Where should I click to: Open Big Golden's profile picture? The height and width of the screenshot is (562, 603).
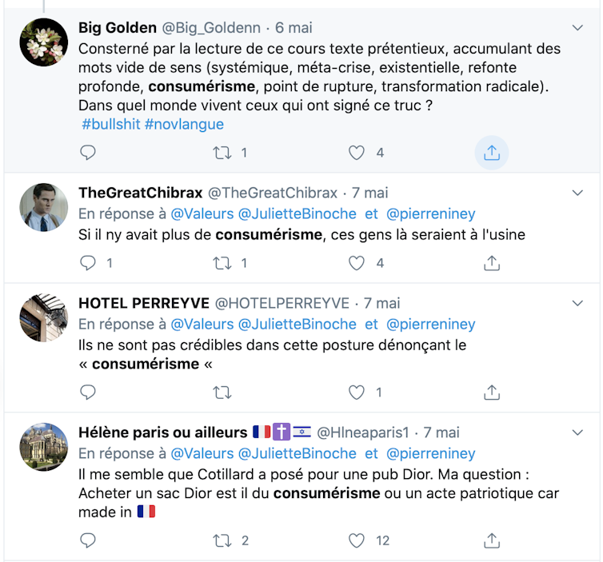click(x=44, y=42)
